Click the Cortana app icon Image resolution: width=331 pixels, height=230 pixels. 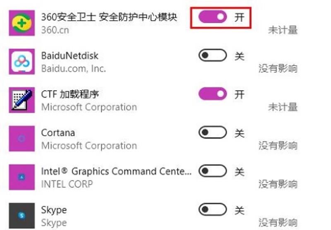coord(22,139)
